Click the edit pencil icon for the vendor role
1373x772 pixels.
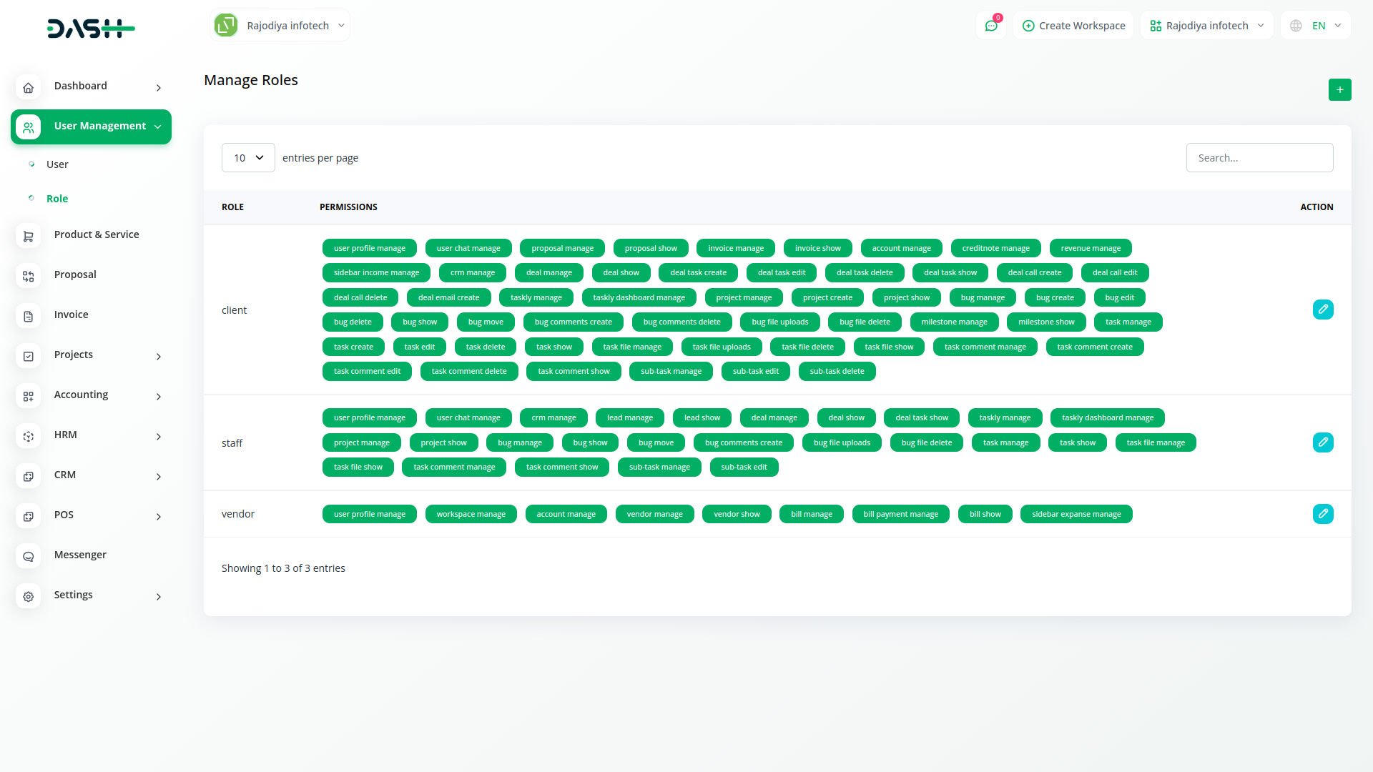click(1324, 513)
